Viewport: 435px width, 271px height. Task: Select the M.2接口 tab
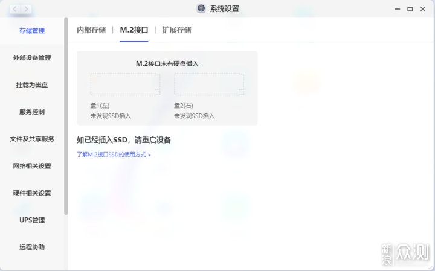pos(134,30)
